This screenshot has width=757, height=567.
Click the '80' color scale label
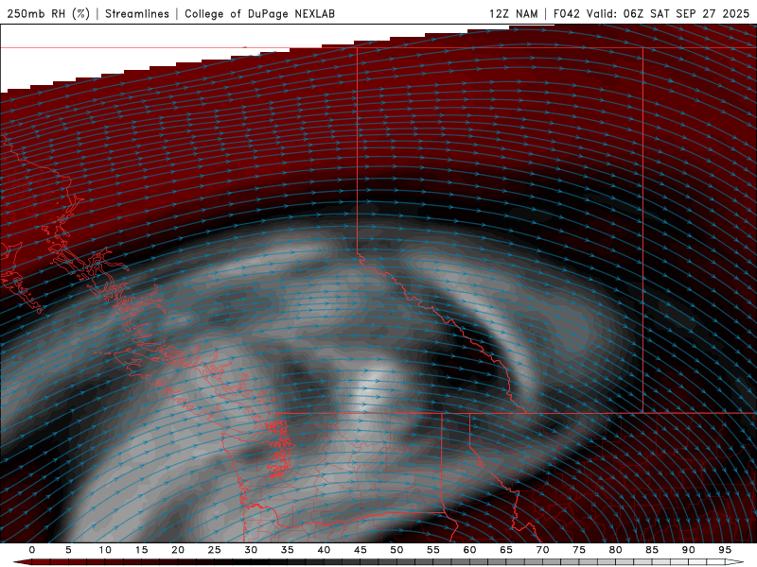pyautogui.click(x=615, y=550)
